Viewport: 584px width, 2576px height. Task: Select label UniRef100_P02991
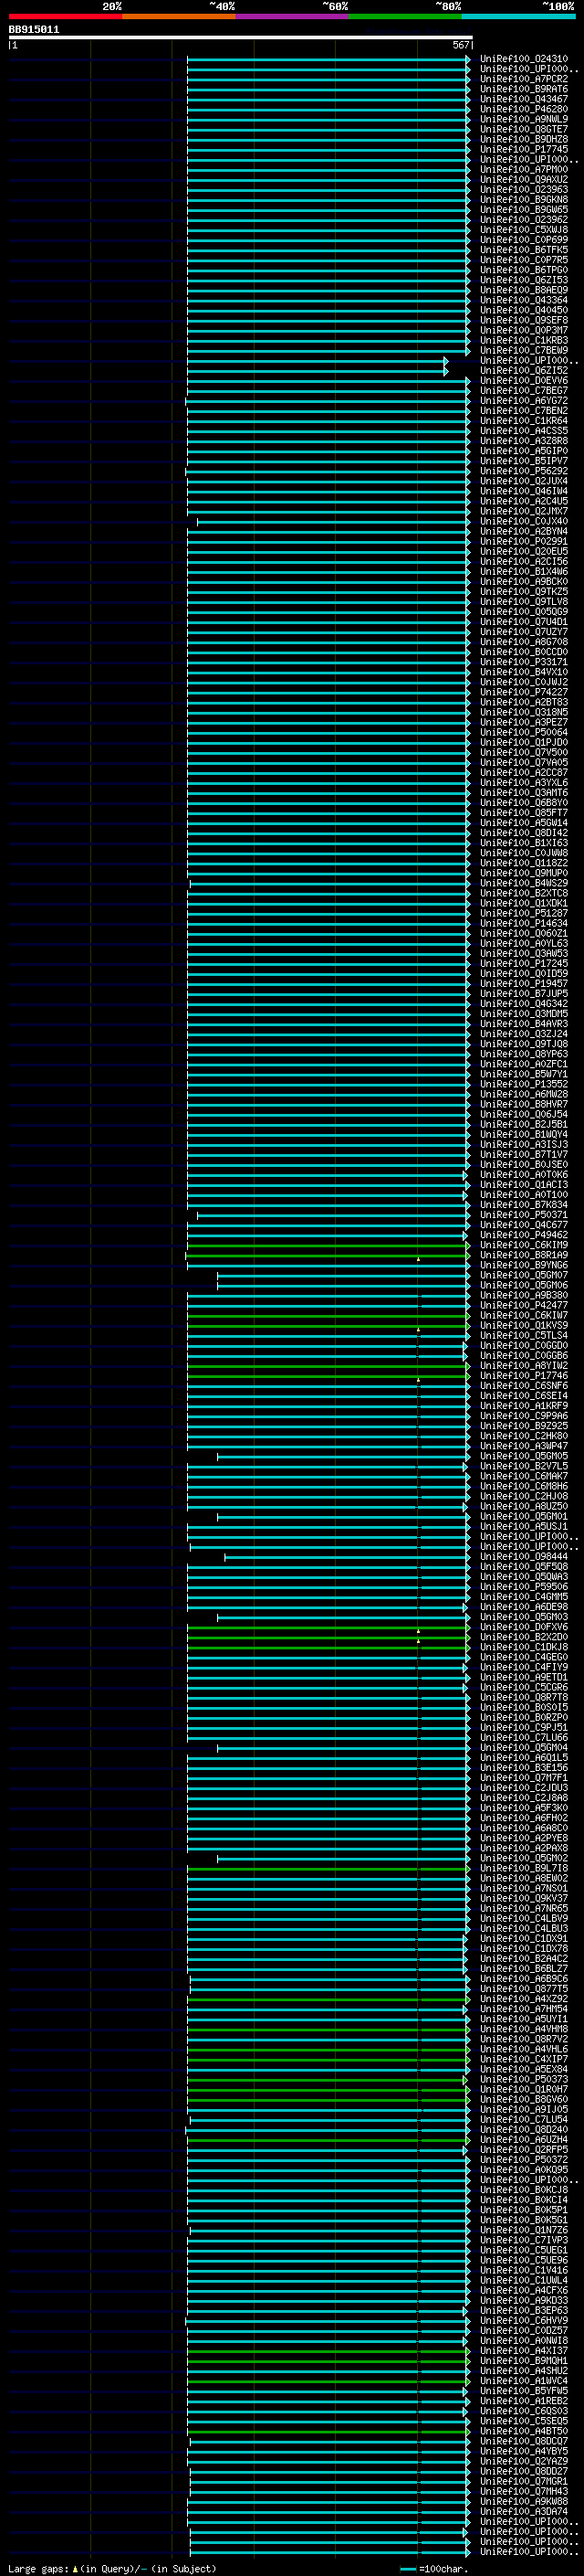[524, 541]
